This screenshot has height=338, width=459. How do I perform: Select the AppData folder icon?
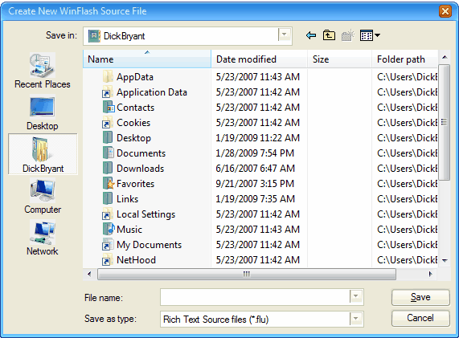pos(108,76)
